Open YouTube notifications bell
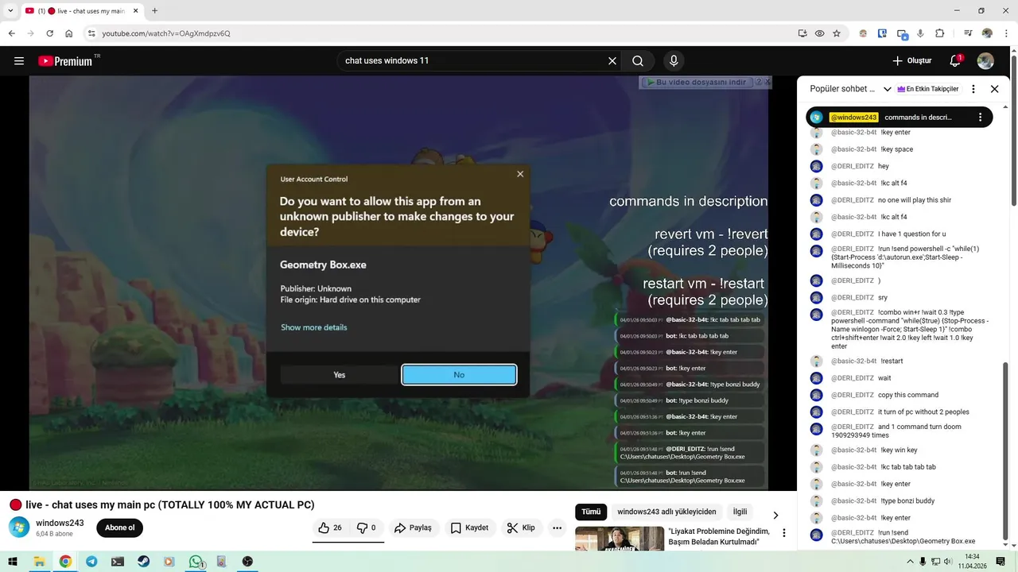This screenshot has width=1018, height=572. point(956,60)
